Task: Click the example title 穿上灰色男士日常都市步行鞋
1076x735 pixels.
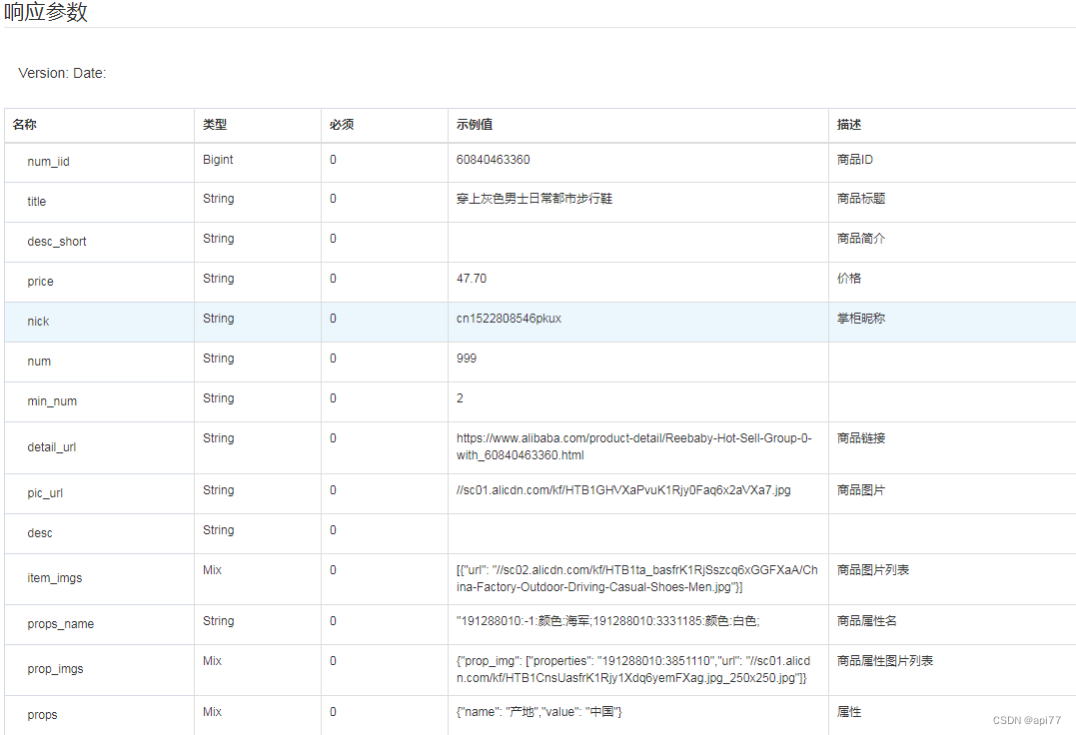Action: tap(534, 199)
